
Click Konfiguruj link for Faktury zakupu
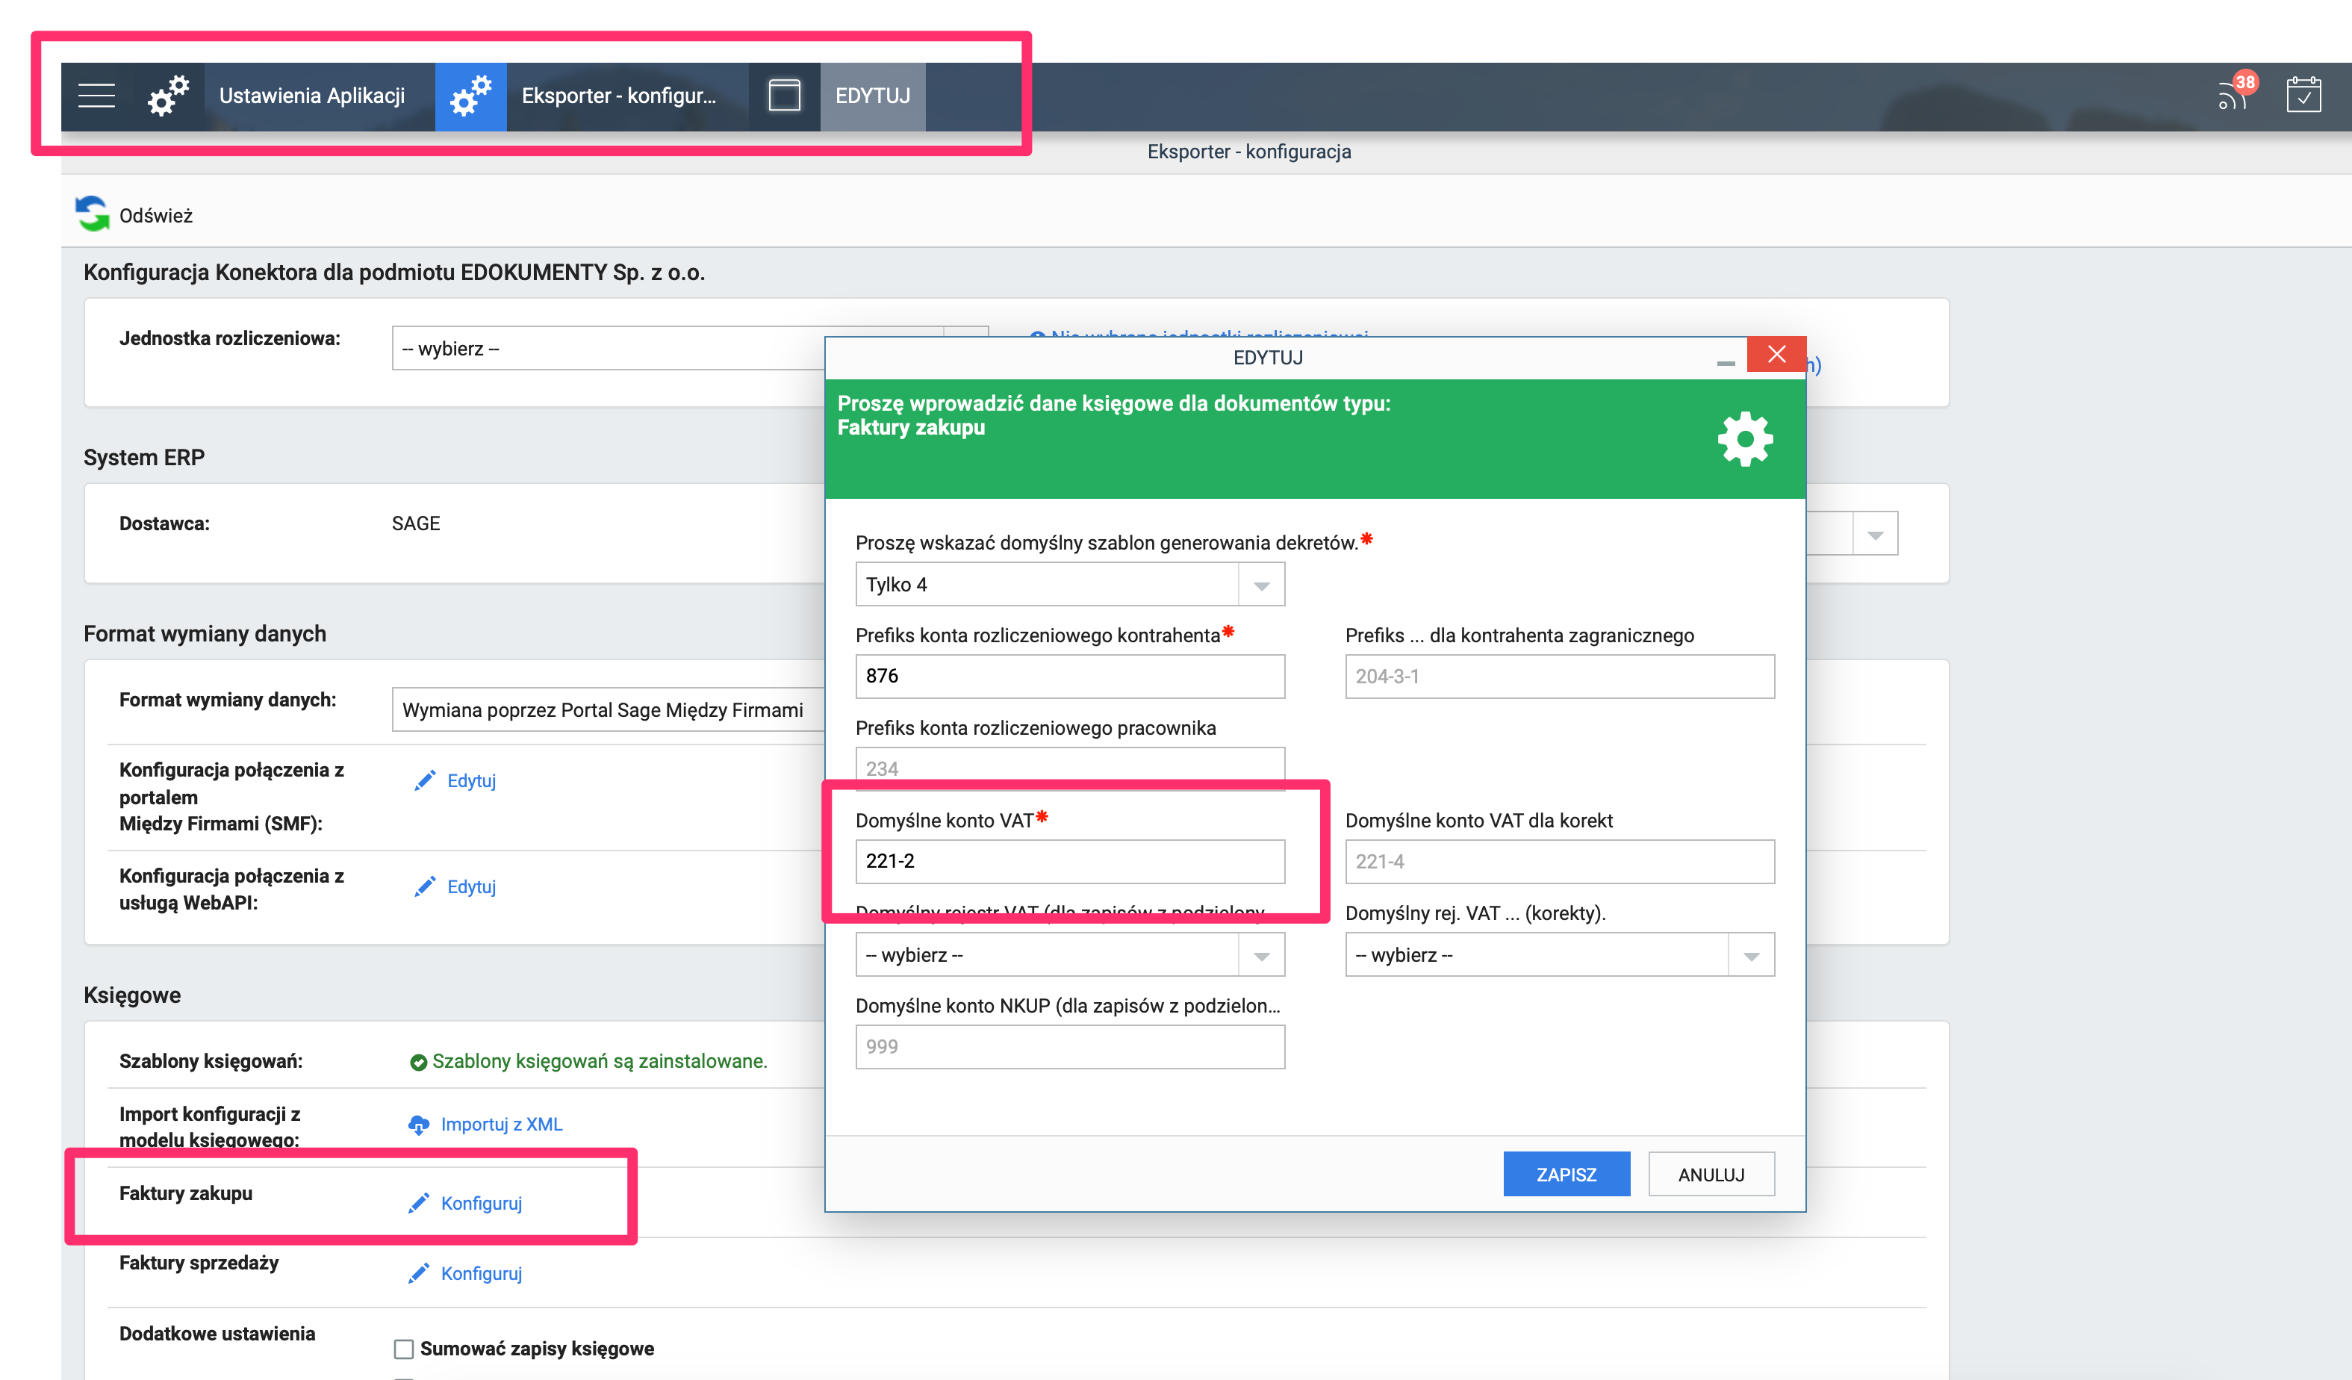481,1202
